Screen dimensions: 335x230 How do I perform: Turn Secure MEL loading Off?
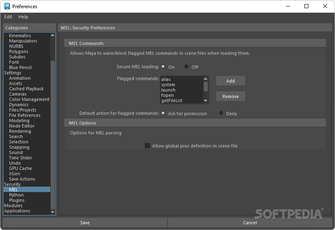tap(186, 67)
